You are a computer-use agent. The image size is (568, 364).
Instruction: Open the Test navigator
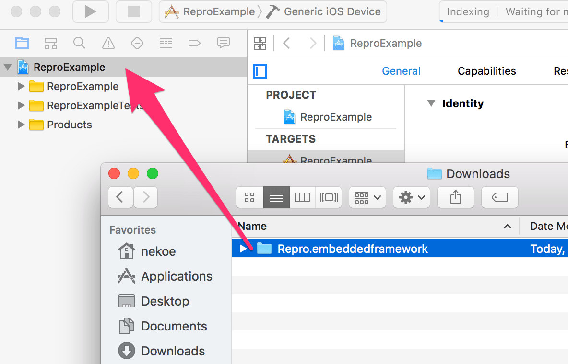point(137,43)
